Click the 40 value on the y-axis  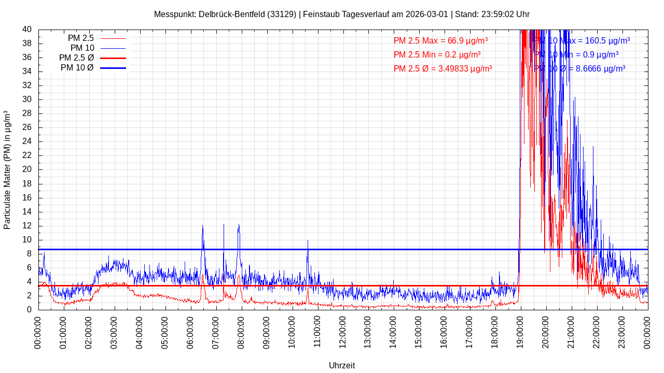point(26,30)
